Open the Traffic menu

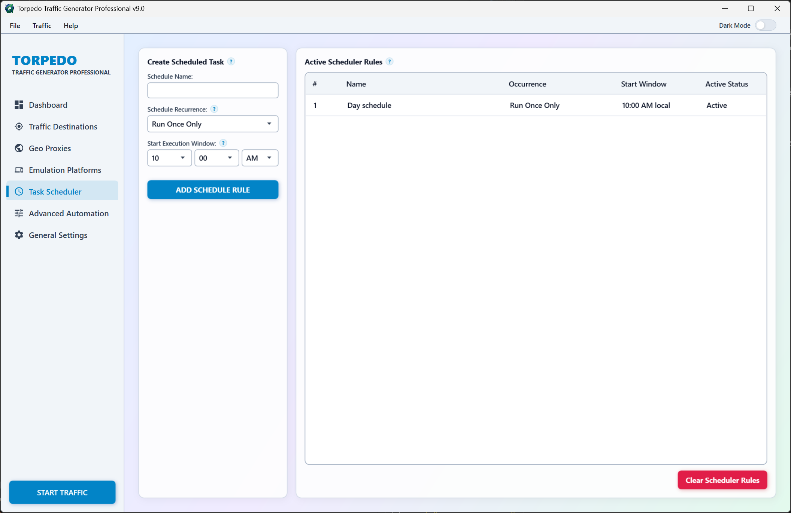[x=42, y=25]
